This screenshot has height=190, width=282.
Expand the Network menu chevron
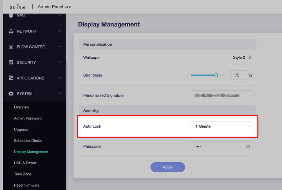point(60,31)
